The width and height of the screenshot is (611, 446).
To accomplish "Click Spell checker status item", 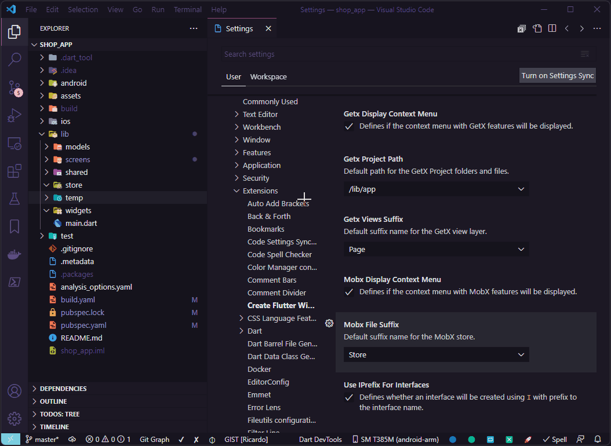I will point(555,440).
